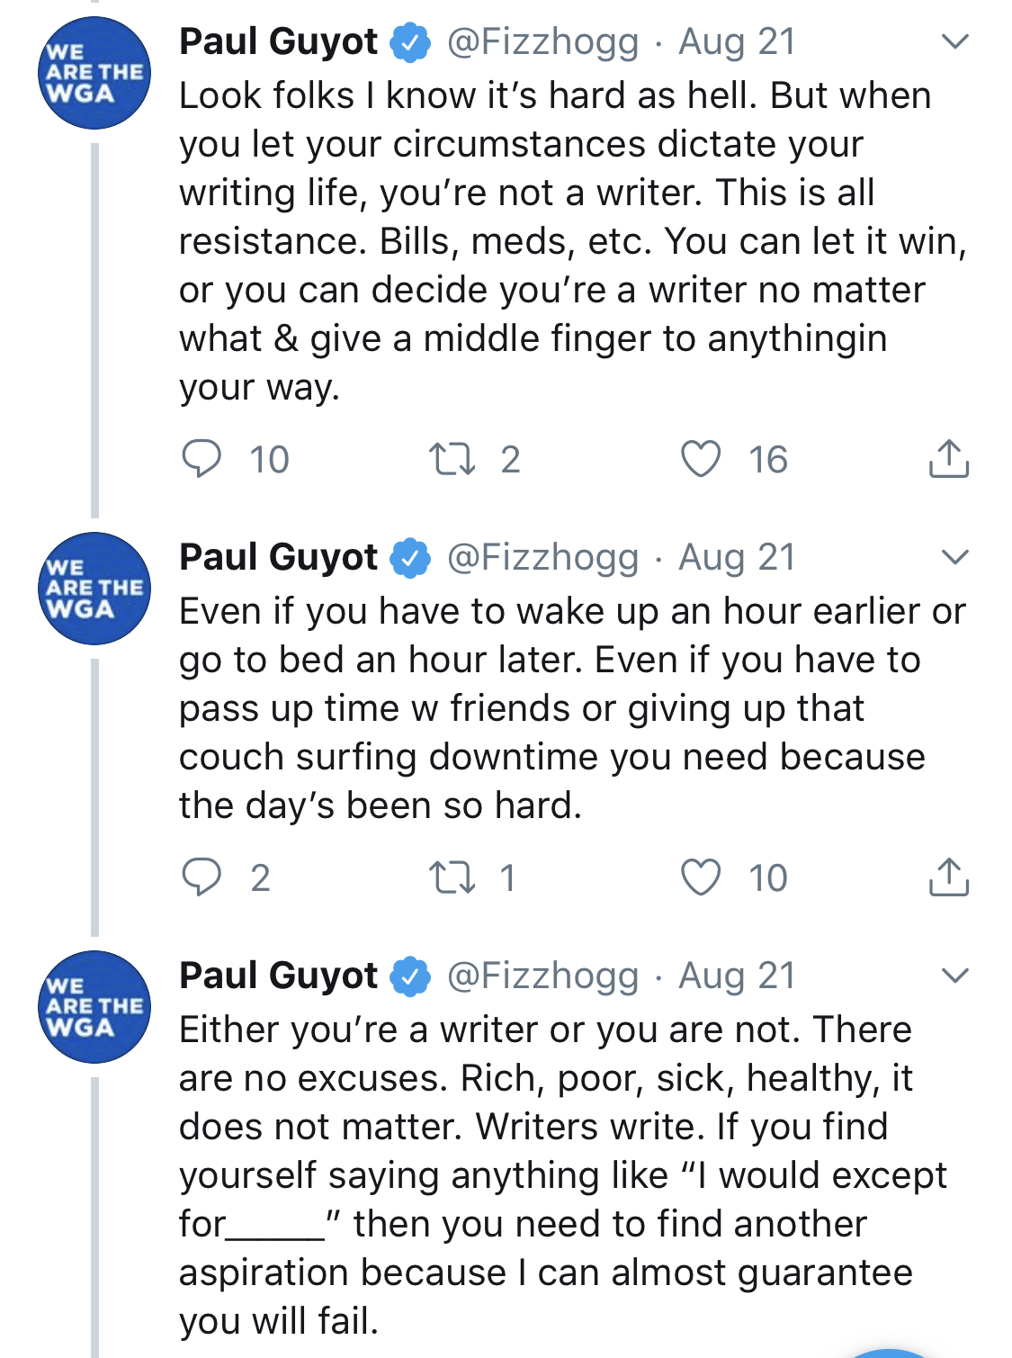The image size is (1012, 1358).
Task: Open Paul Guyot name on third tweet
Action: coord(279,976)
